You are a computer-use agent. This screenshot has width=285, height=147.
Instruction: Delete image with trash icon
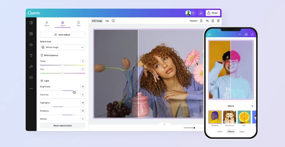coord(218,21)
